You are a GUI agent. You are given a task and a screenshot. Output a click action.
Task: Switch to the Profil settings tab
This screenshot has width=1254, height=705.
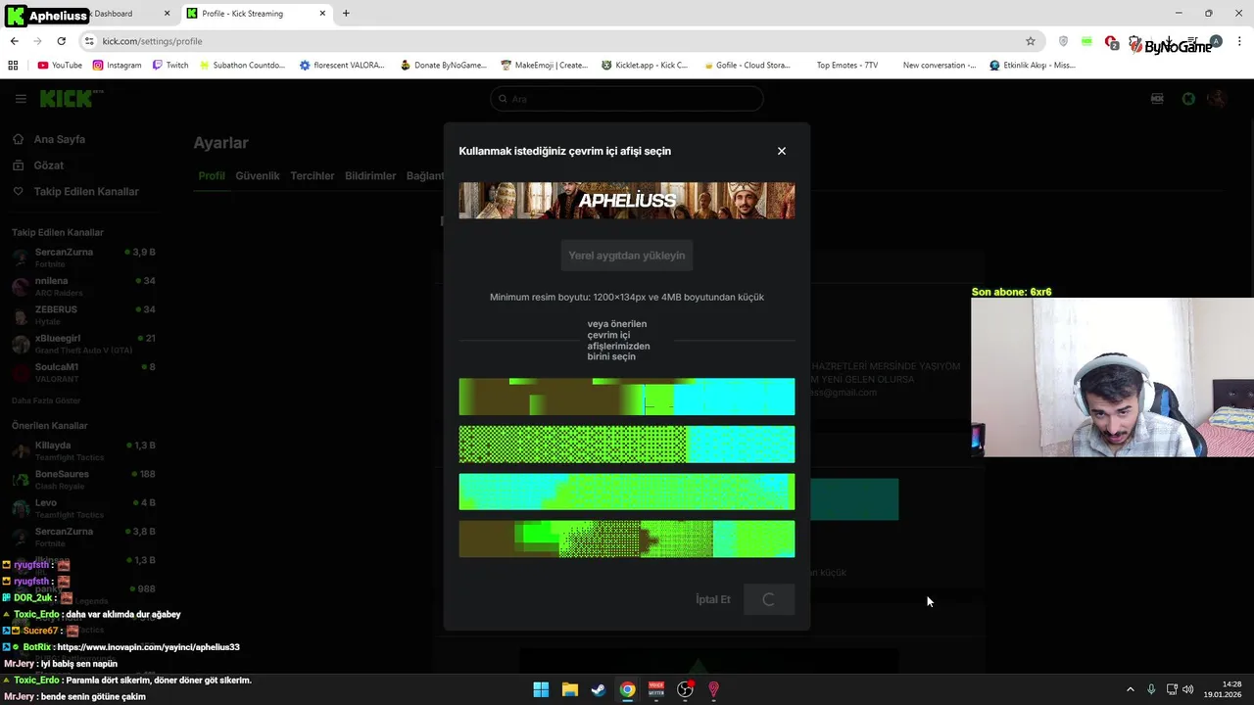(212, 176)
